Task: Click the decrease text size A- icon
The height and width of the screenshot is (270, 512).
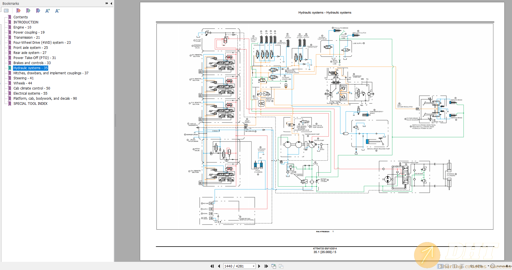Action: [57, 10]
